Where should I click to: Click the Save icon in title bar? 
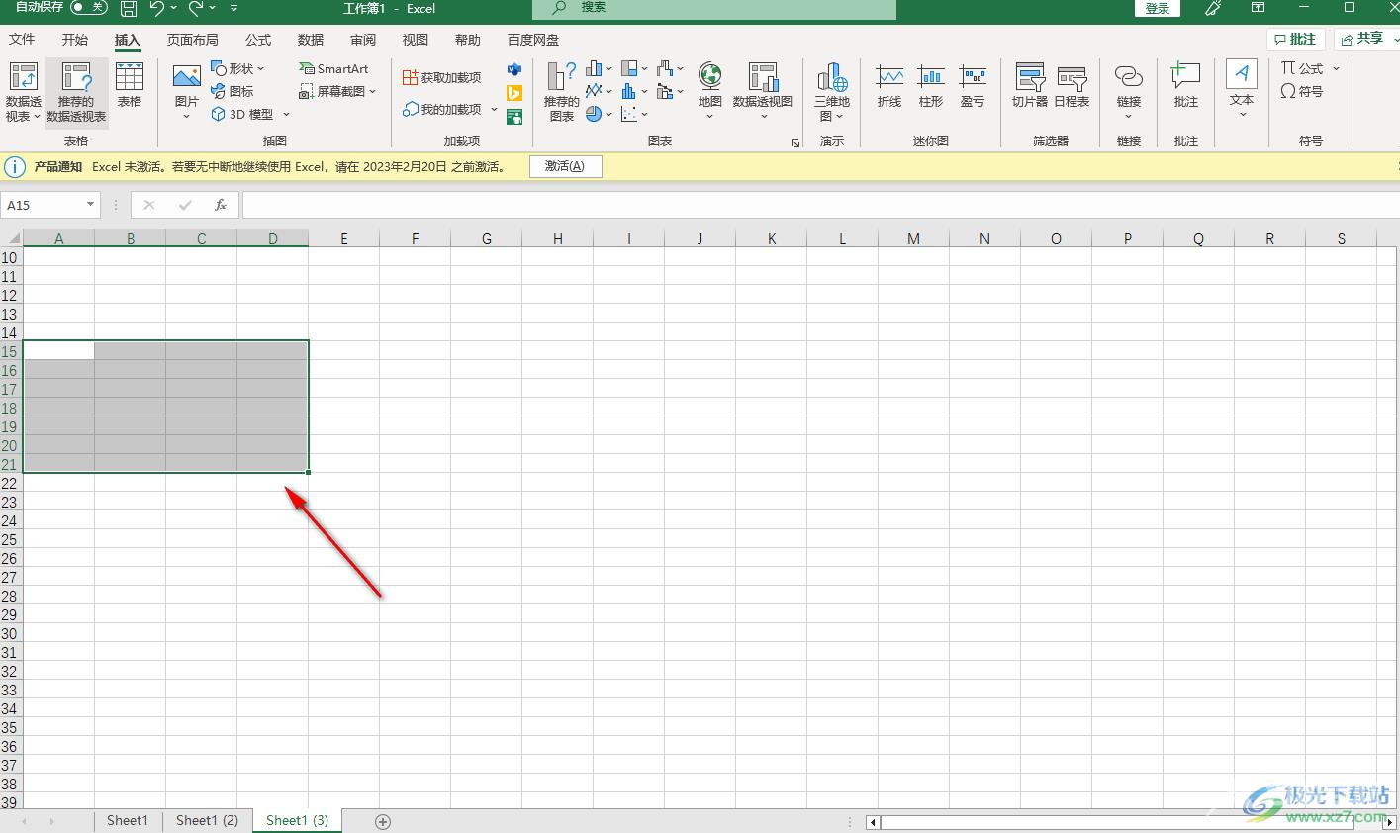[x=128, y=8]
